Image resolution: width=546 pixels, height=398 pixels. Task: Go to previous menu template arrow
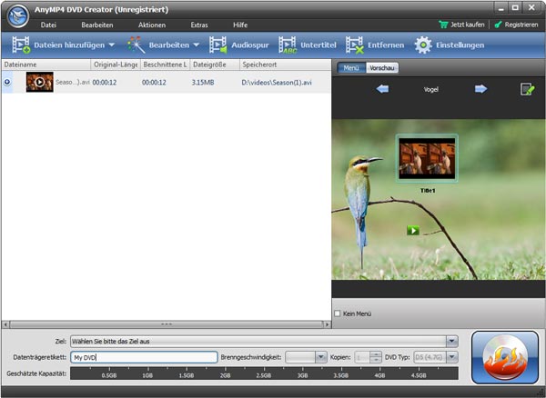click(x=382, y=89)
